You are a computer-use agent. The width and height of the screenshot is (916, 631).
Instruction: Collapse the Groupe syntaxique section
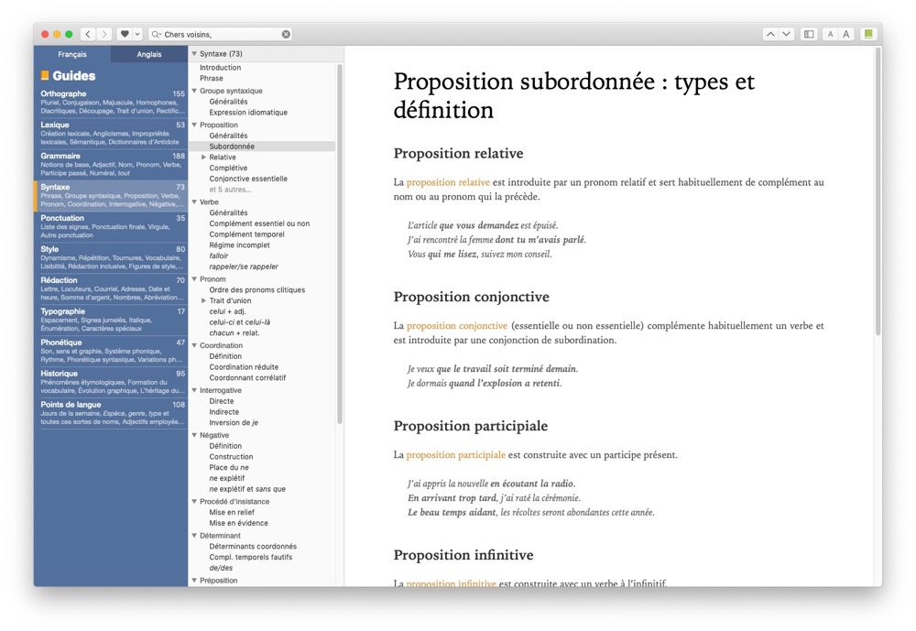coord(194,91)
